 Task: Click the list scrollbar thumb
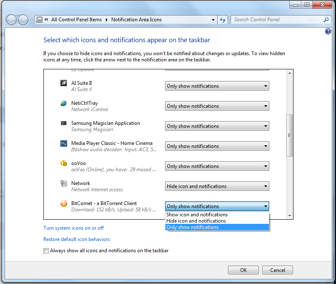pos(289,135)
